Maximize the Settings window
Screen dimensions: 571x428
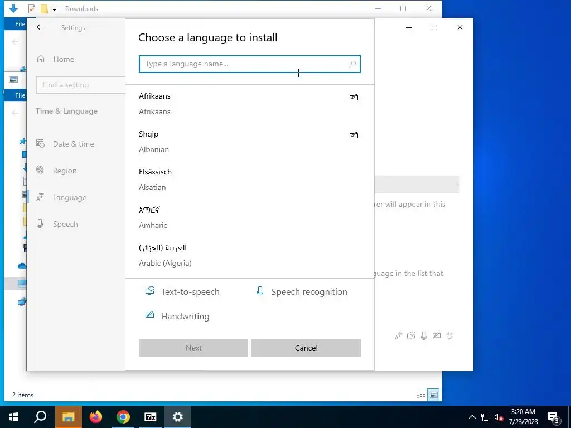pyautogui.click(x=434, y=27)
